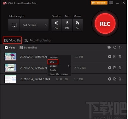The image size is (128, 119).
Task: Choose Open File Location in context menu
Action: pos(59,74)
